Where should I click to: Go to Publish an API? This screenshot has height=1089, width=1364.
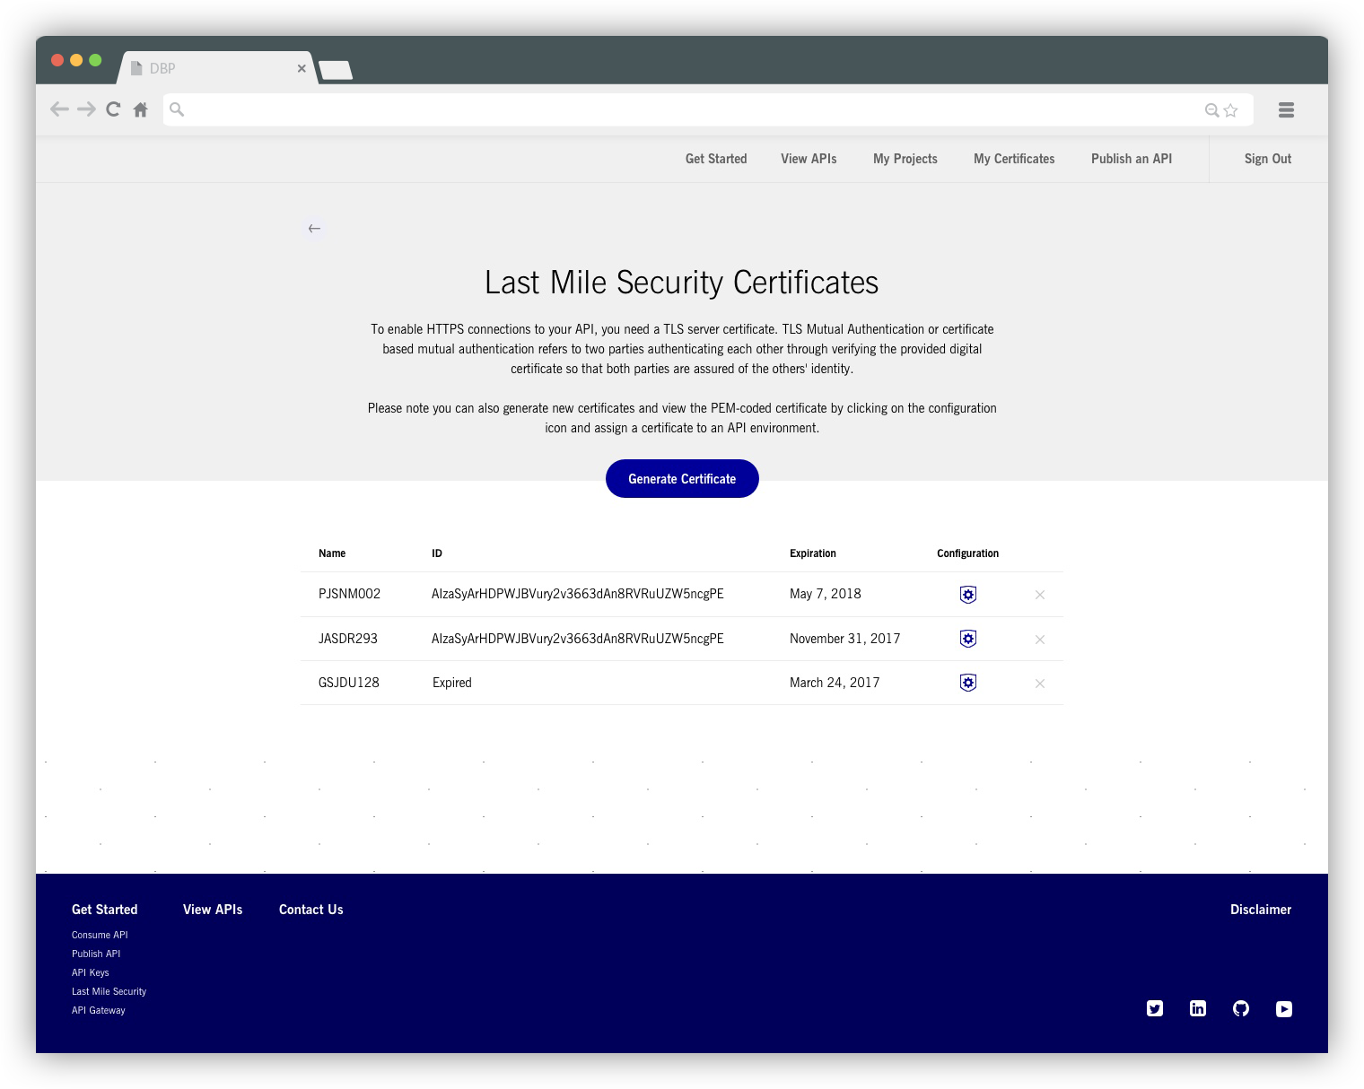click(1132, 159)
